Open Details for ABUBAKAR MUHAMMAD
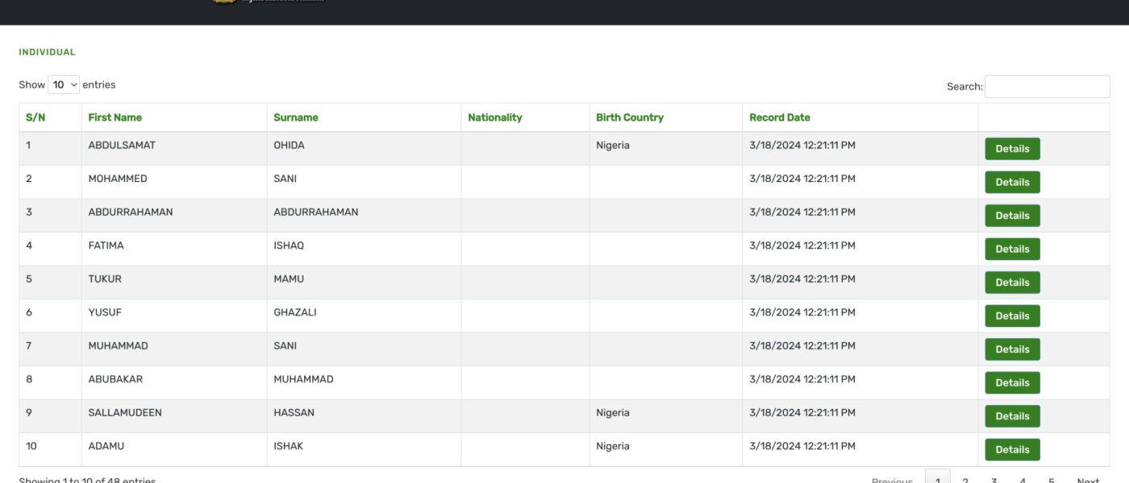 click(1011, 383)
